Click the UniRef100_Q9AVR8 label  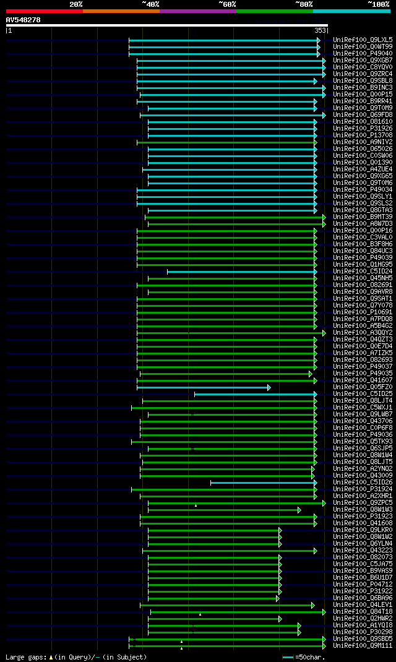coord(363,291)
